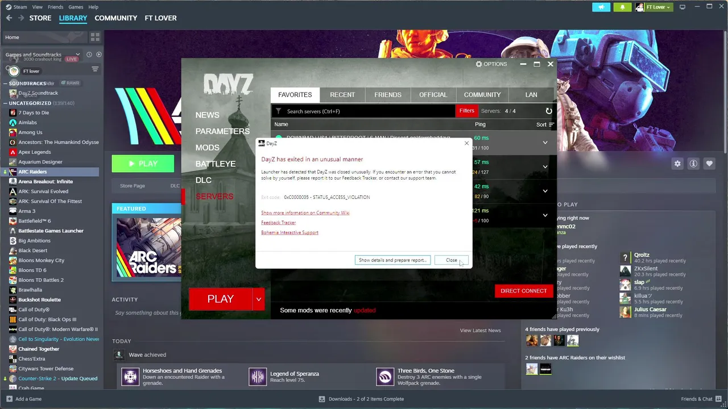Open the Bohemia Interactive Support link
Screen dimensions: 728x409
pos(289,232)
